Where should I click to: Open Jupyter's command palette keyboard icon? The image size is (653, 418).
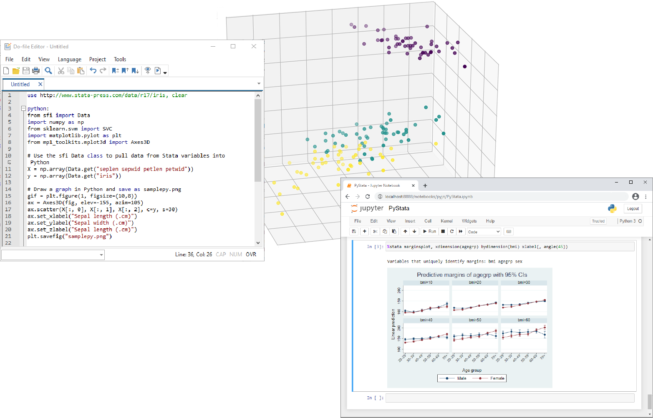[x=508, y=231]
